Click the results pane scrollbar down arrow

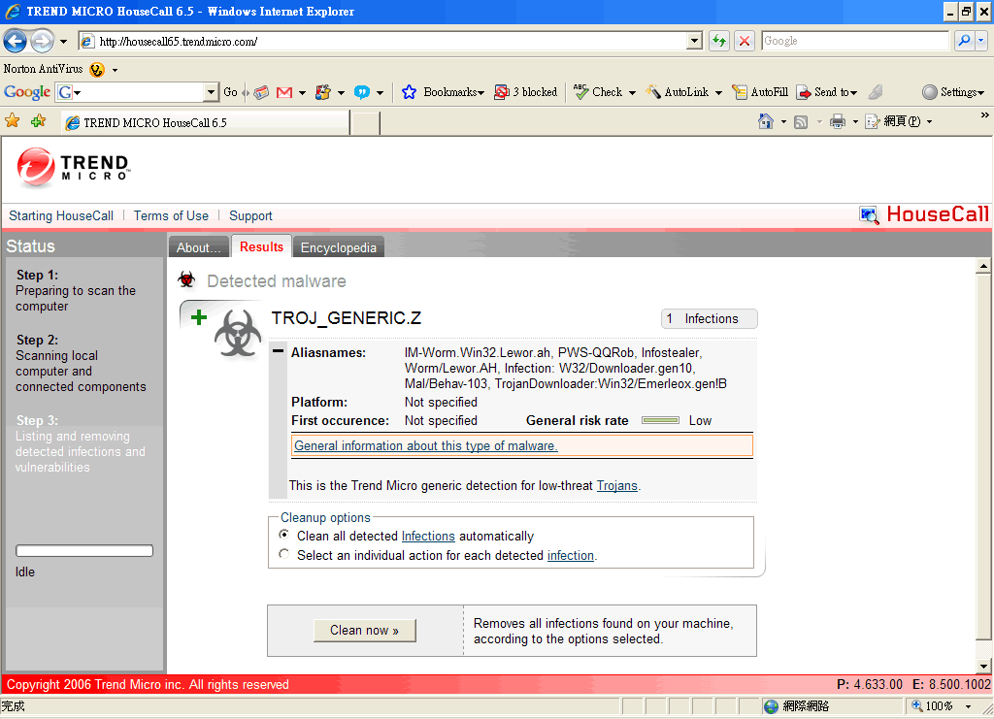[983, 666]
